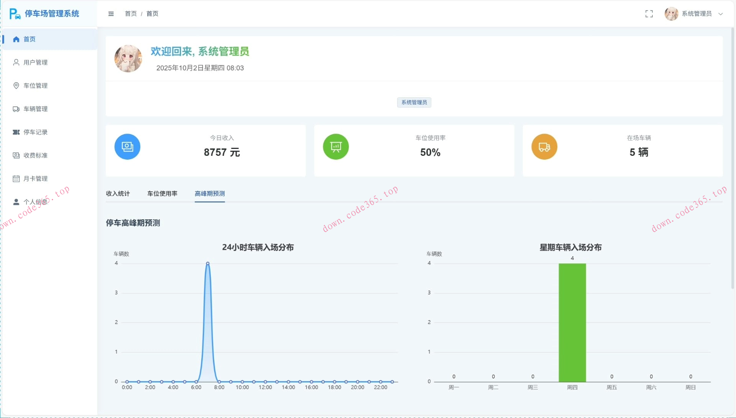Click the orange 在场车辆 truck icon
The width and height of the screenshot is (736, 418).
[544, 147]
